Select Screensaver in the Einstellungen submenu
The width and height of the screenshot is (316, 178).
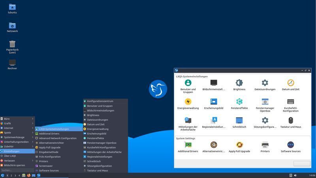click(45, 166)
